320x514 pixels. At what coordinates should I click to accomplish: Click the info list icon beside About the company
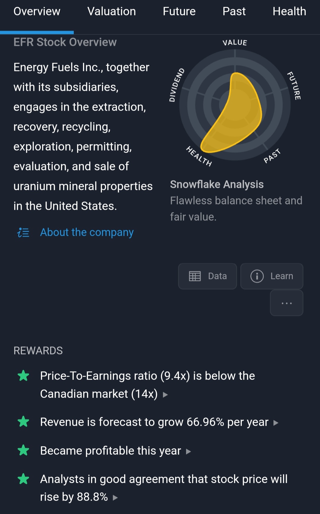tap(23, 233)
